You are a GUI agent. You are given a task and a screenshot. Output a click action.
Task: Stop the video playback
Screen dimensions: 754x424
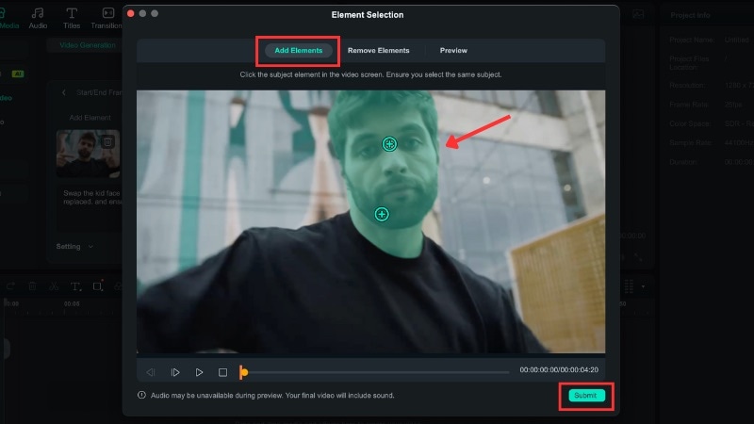tap(222, 372)
